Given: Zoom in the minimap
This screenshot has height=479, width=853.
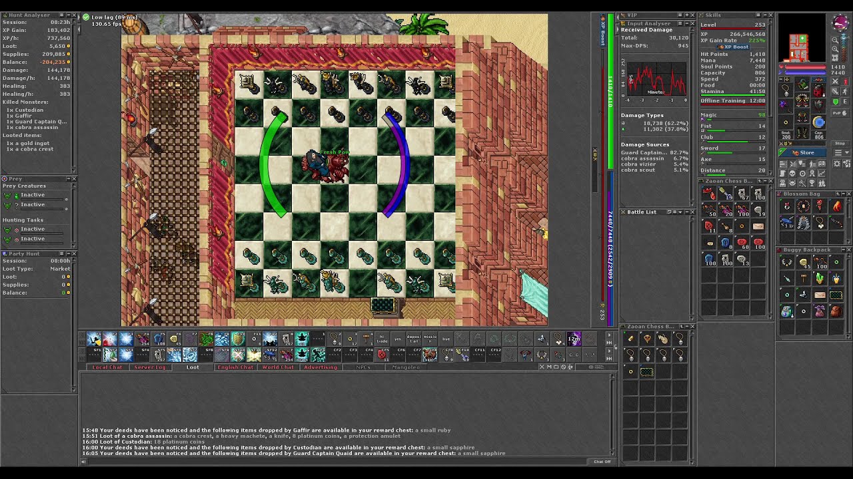Looking at the screenshot, I should coord(835,49).
